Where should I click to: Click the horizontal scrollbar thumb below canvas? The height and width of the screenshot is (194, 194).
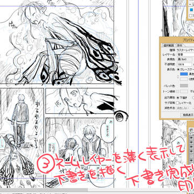pos(44,190)
